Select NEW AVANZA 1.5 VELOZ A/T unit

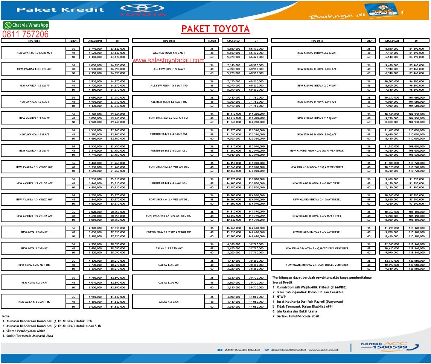pos(34,216)
